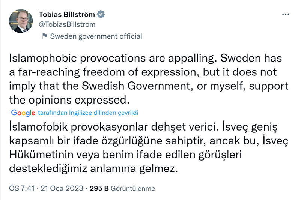Click the Görüntülenme views label
The image size is (298, 200).
[x=133, y=188]
